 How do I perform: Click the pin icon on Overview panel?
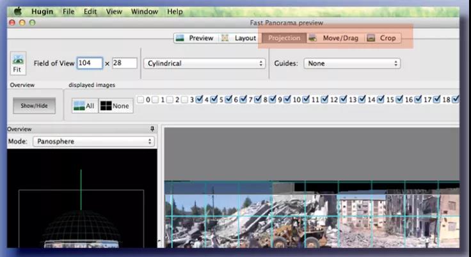click(152, 129)
